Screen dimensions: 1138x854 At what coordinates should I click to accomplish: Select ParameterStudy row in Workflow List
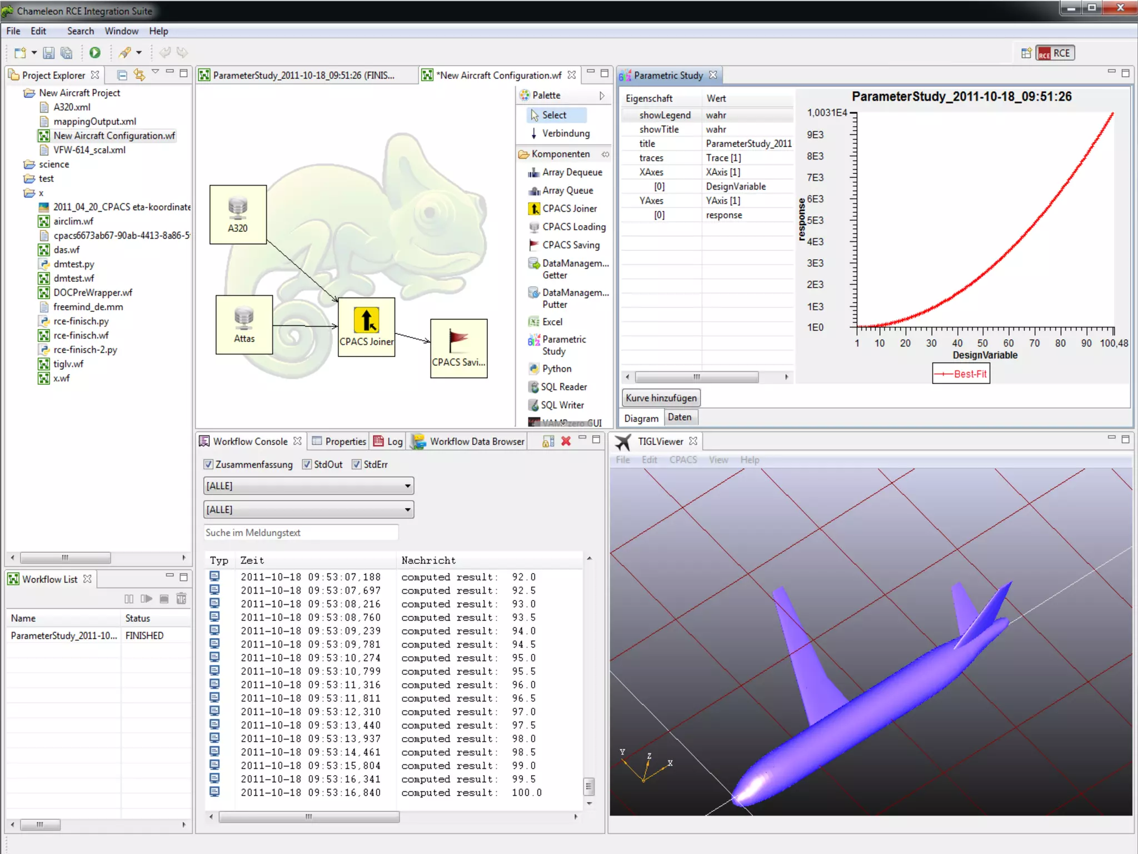pos(99,635)
